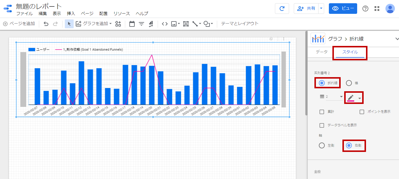Click the redo arrow icon
Screen dimensions: 399x179
55,24
